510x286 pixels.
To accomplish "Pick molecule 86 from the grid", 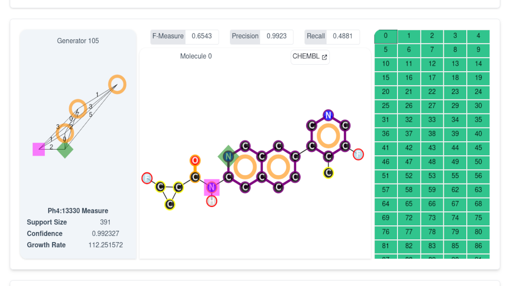I will click(x=478, y=246).
